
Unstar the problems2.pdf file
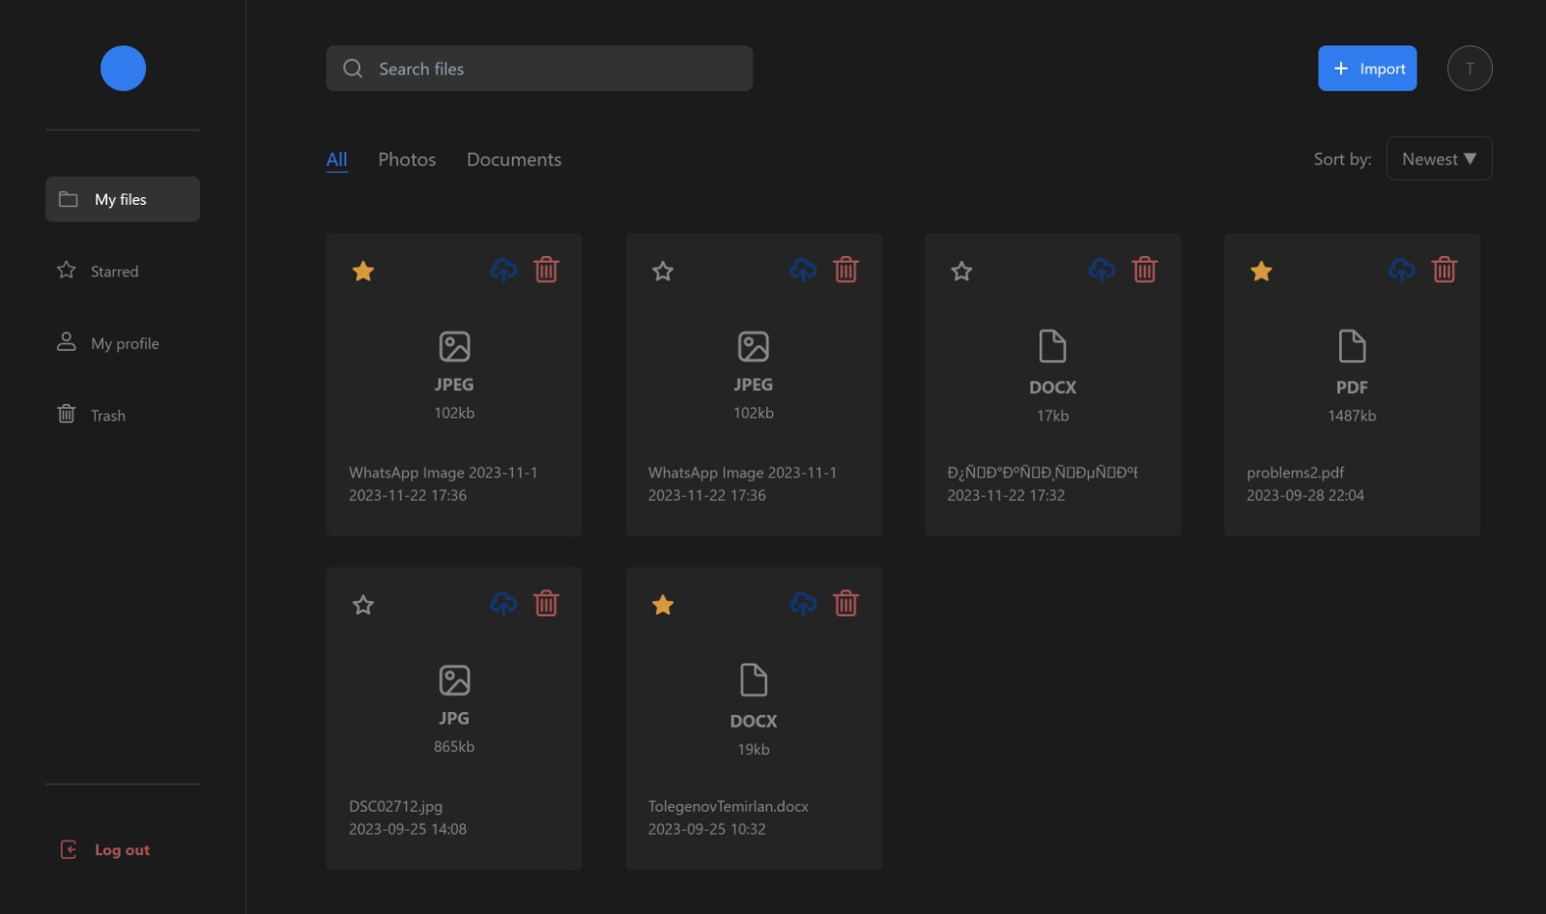[x=1261, y=271]
